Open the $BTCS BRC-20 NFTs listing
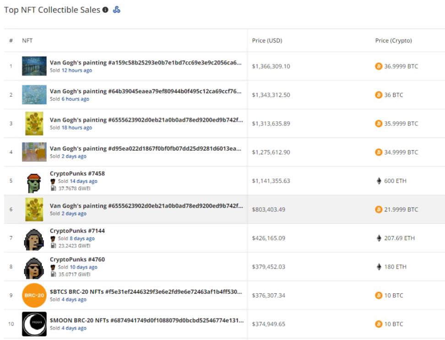Viewport: 445px width, 340px height. pyautogui.click(x=146, y=292)
